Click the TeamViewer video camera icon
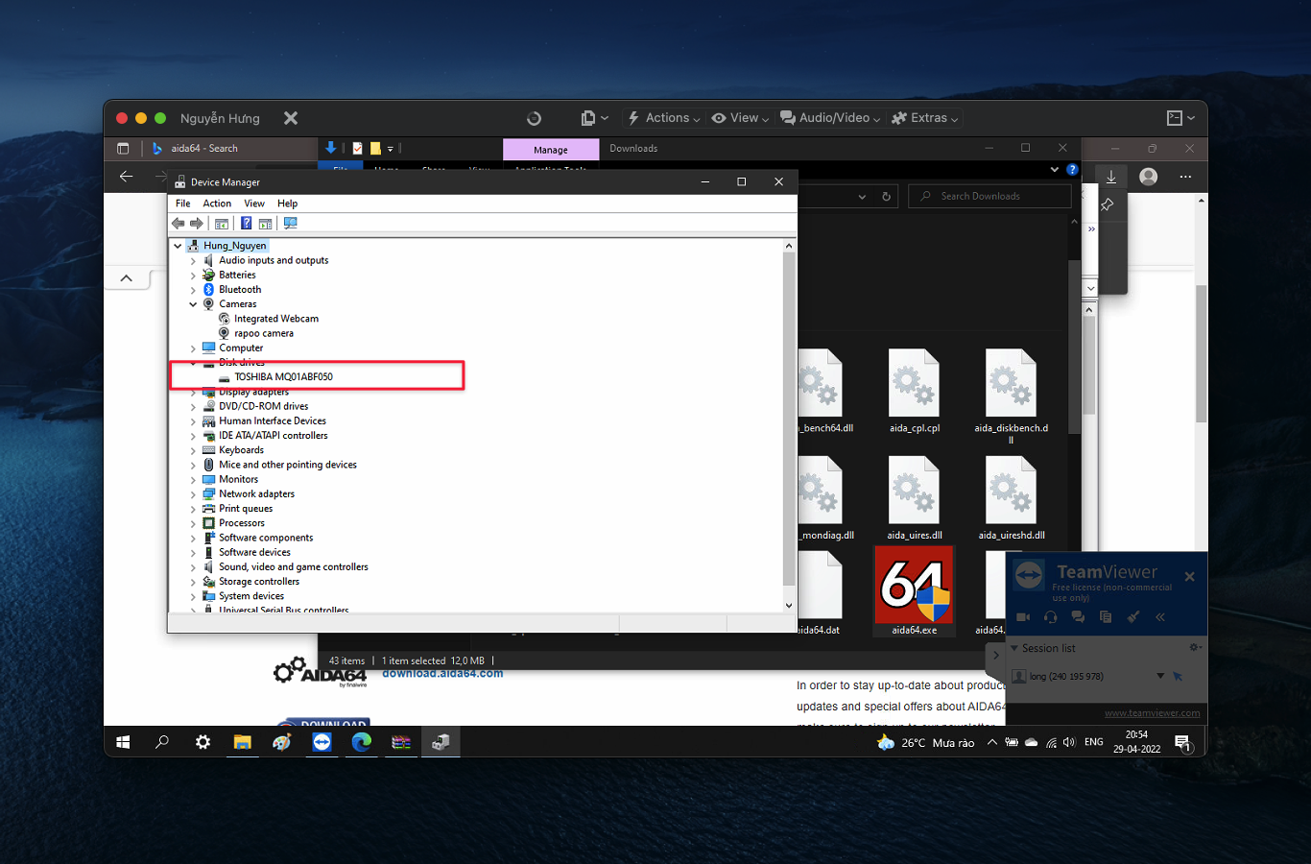 (x=1023, y=617)
